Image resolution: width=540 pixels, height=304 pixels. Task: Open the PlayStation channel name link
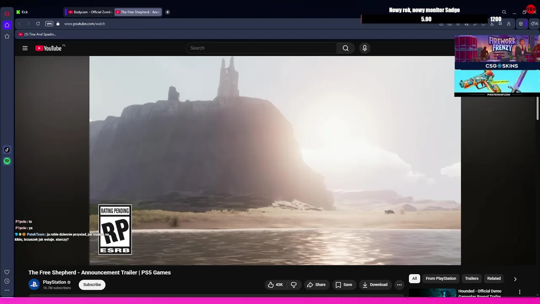[54, 282]
